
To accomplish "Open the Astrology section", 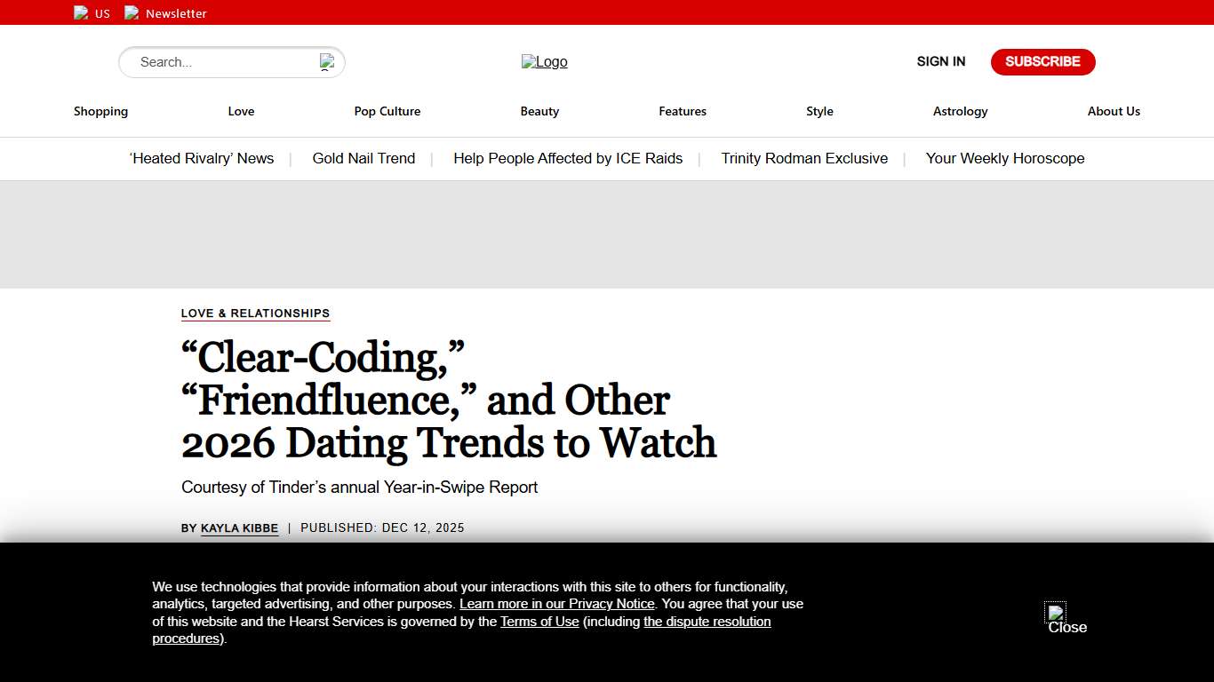I will tap(960, 111).
